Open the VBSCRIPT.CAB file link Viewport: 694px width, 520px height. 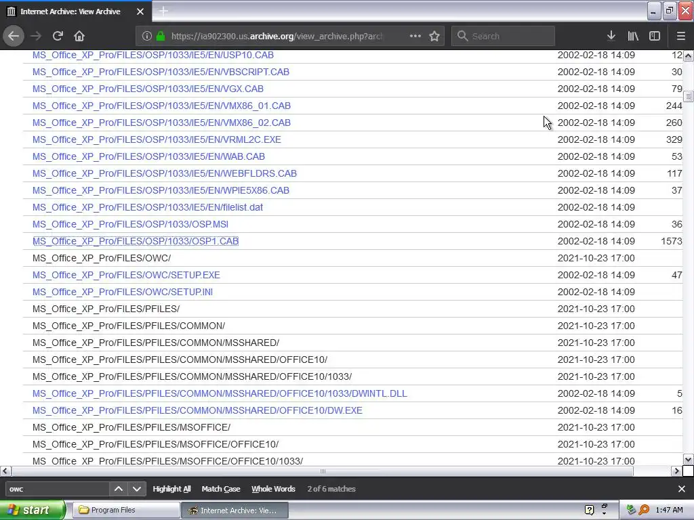[x=161, y=72]
